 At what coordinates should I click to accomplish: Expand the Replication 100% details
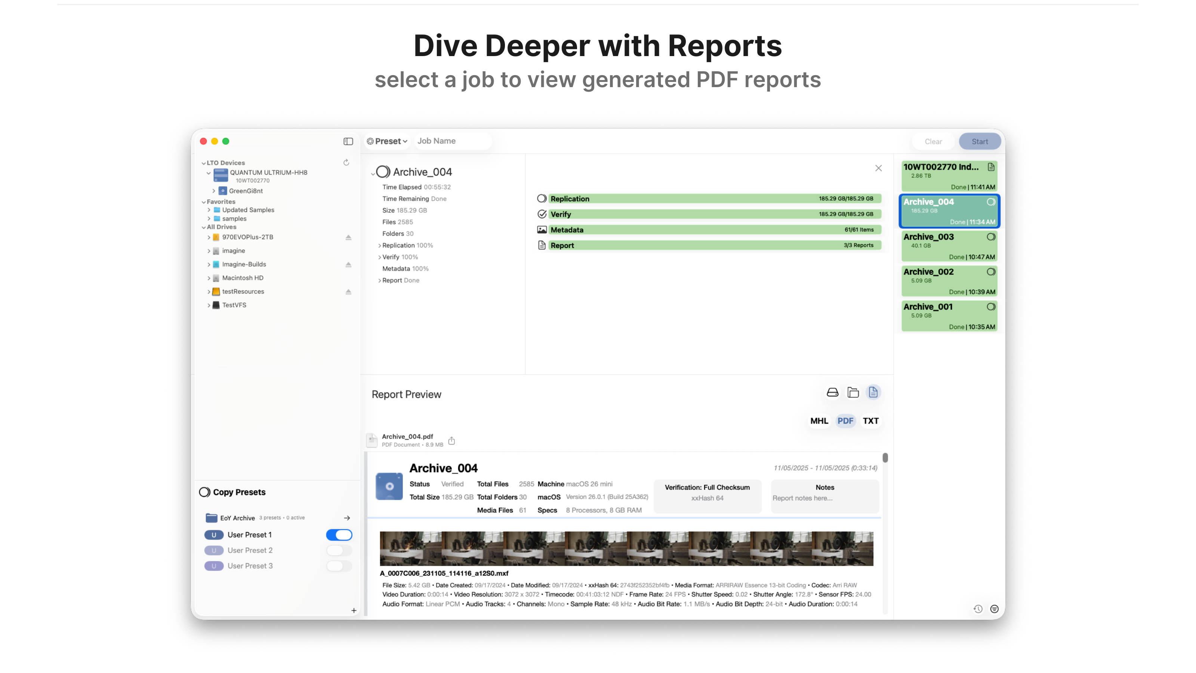point(380,245)
